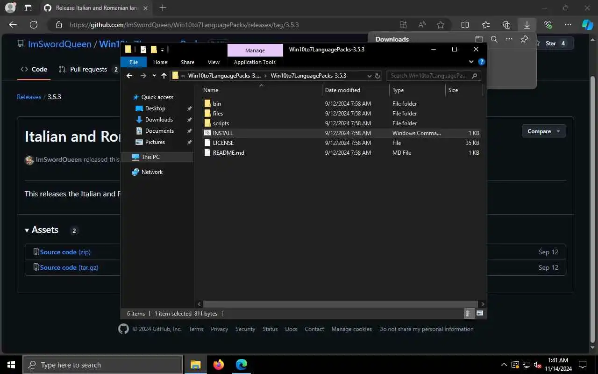Viewport: 598px width, 374px height.
Task: Pin the Downloads panel
Action: click(524, 39)
